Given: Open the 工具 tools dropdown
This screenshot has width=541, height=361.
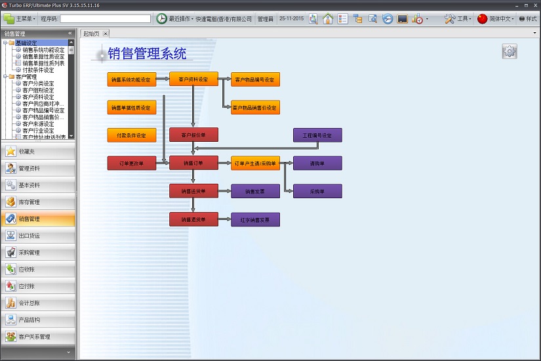Looking at the screenshot, I should click(x=458, y=18).
